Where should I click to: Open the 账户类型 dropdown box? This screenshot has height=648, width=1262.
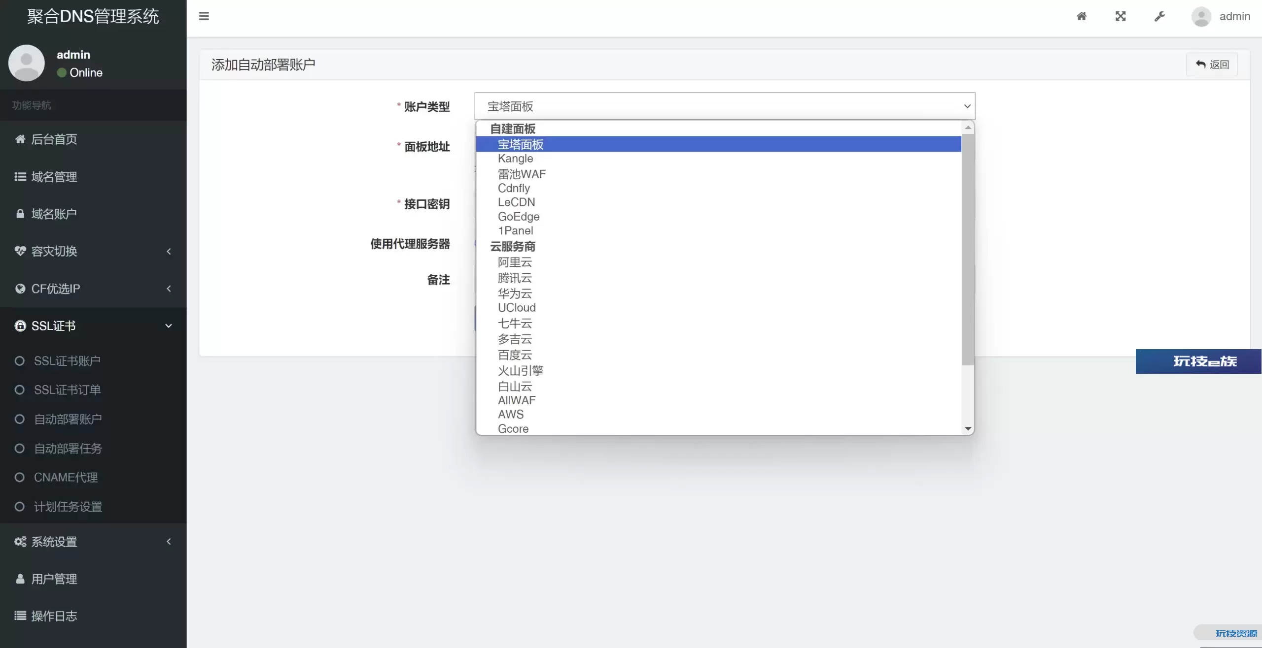coord(725,106)
